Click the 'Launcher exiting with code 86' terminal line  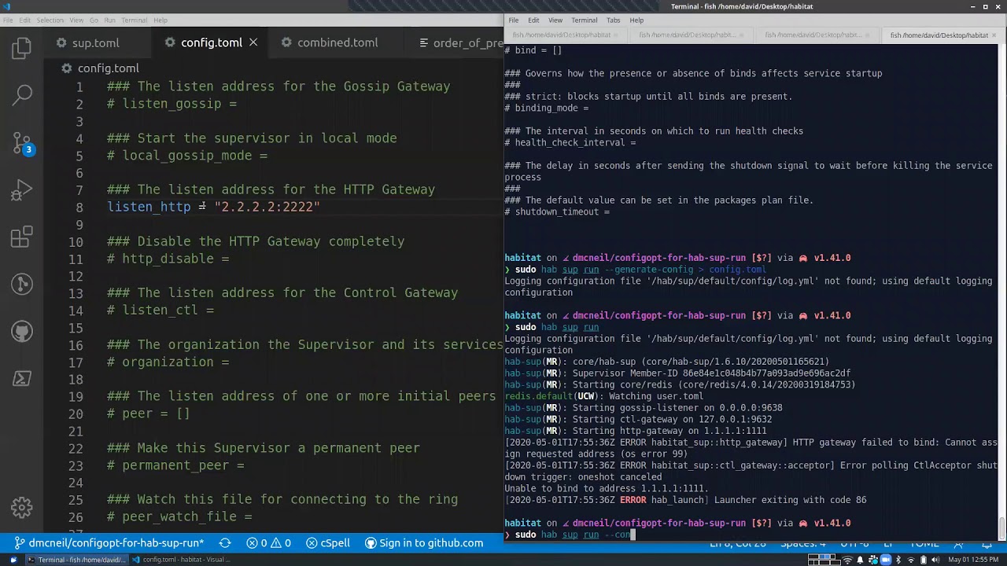685,500
